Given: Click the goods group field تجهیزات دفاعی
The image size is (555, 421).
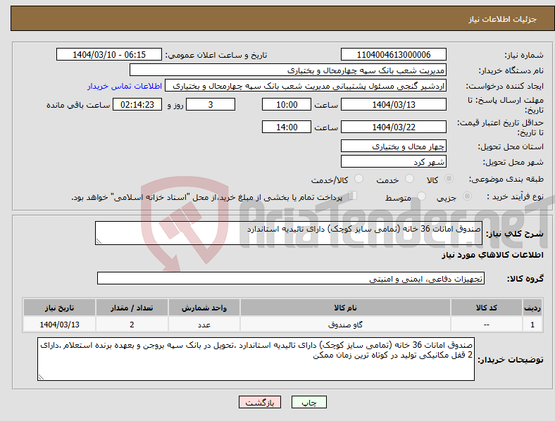Looking at the screenshot, I should pos(291,278).
